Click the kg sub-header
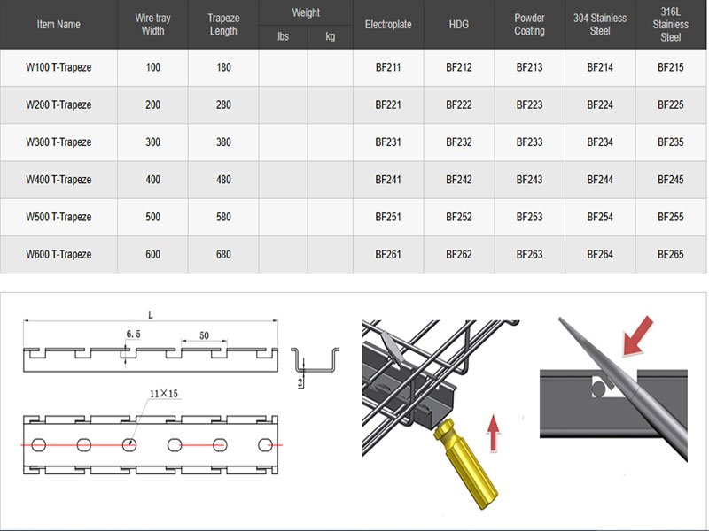This screenshot has width=709, height=531. pos(331,36)
